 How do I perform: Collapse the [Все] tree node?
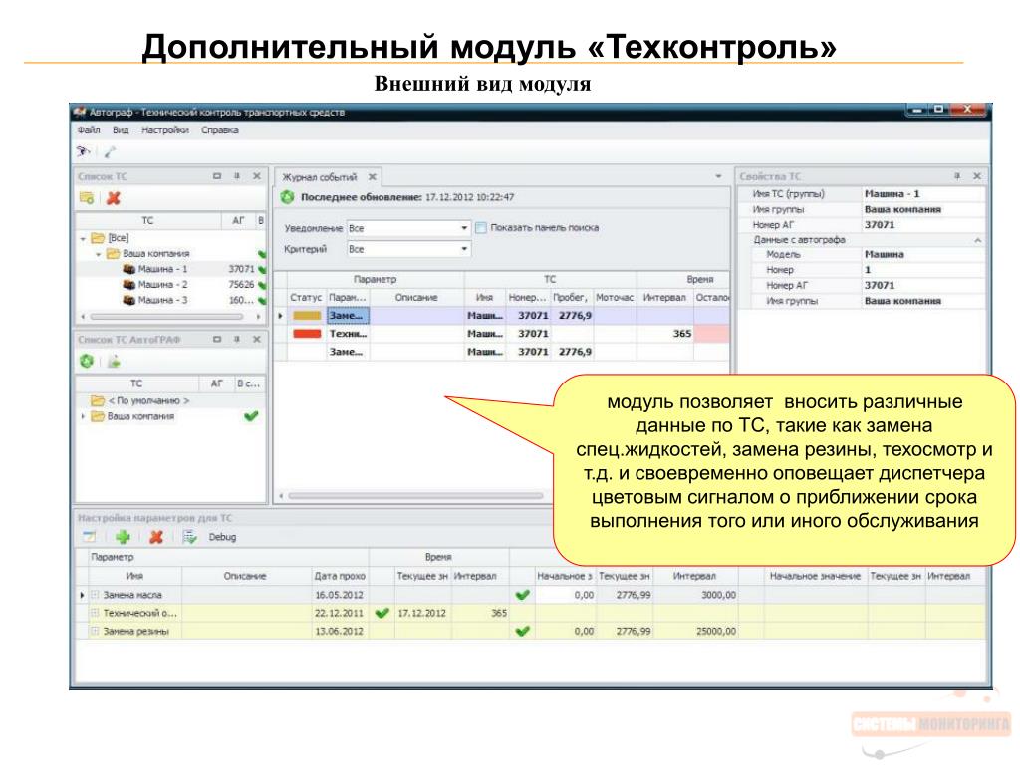coord(83,239)
